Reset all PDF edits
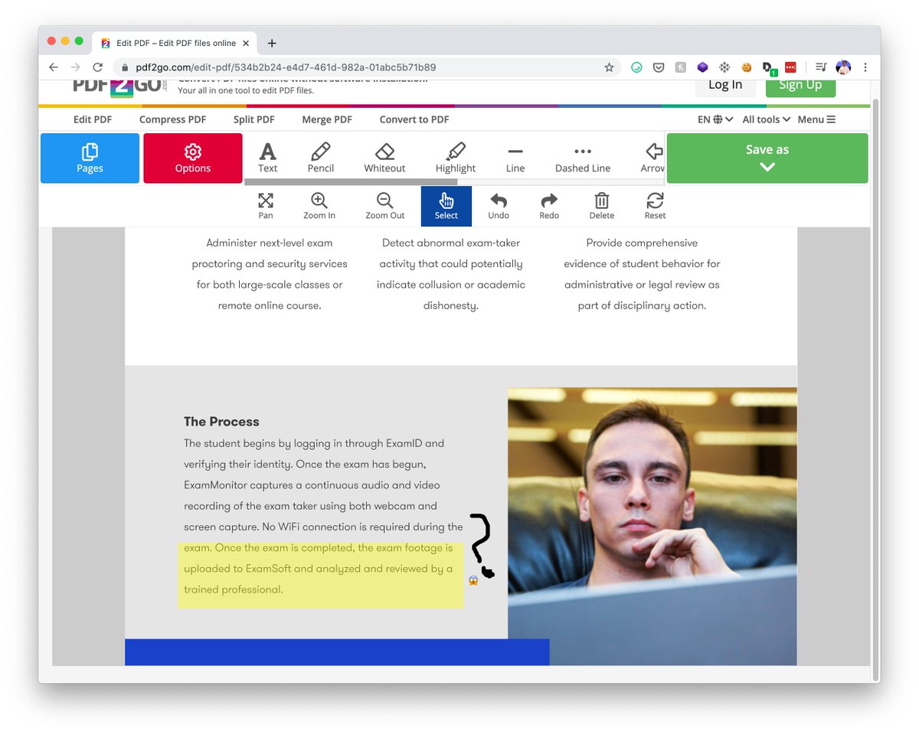The image size is (919, 734). [655, 206]
